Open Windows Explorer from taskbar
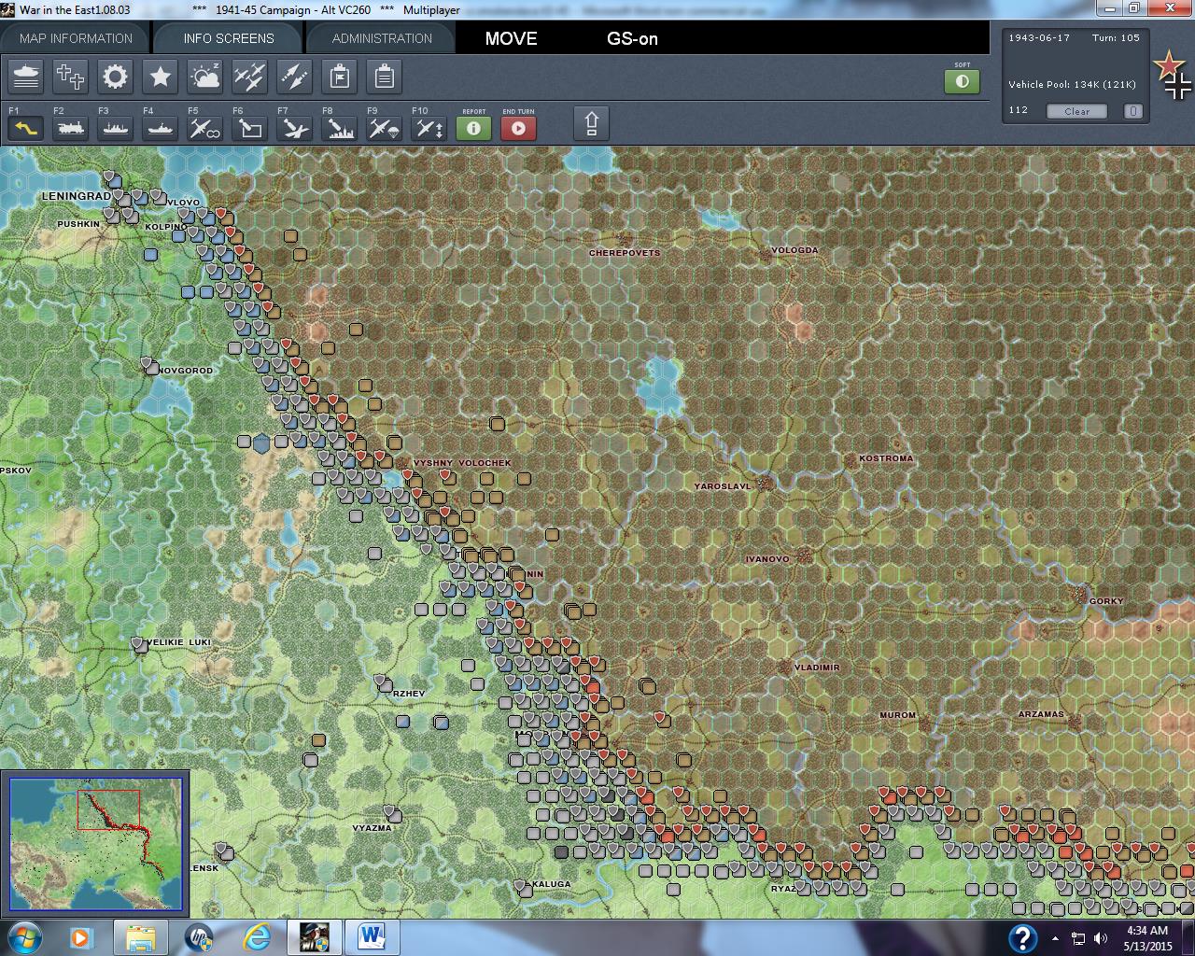 click(x=141, y=937)
